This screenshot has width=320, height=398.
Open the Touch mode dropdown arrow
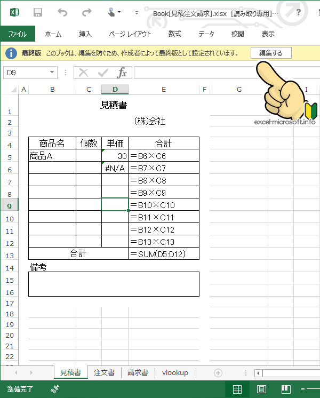[119, 12]
